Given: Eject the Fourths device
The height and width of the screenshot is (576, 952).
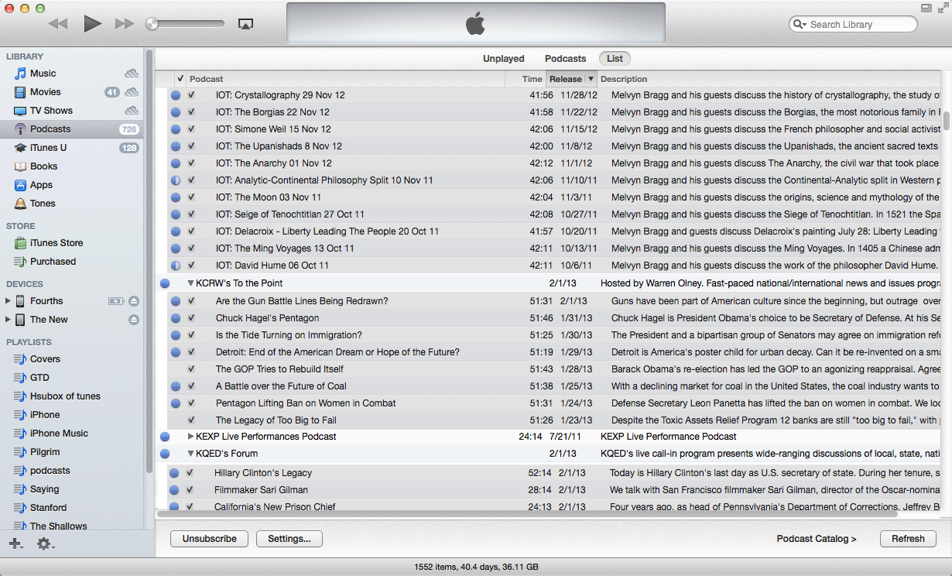Looking at the screenshot, I should tap(134, 301).
